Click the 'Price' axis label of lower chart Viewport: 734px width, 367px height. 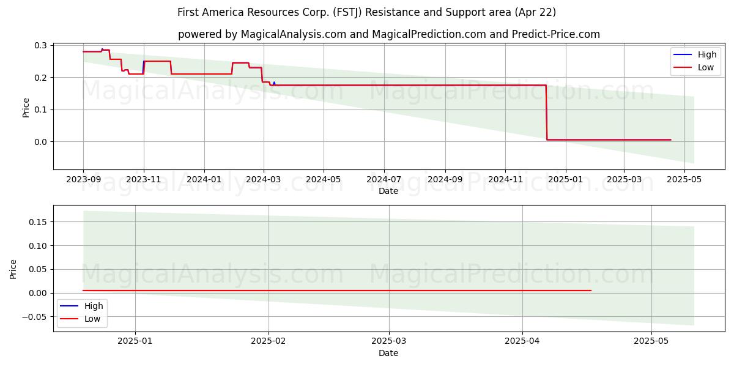13,269
